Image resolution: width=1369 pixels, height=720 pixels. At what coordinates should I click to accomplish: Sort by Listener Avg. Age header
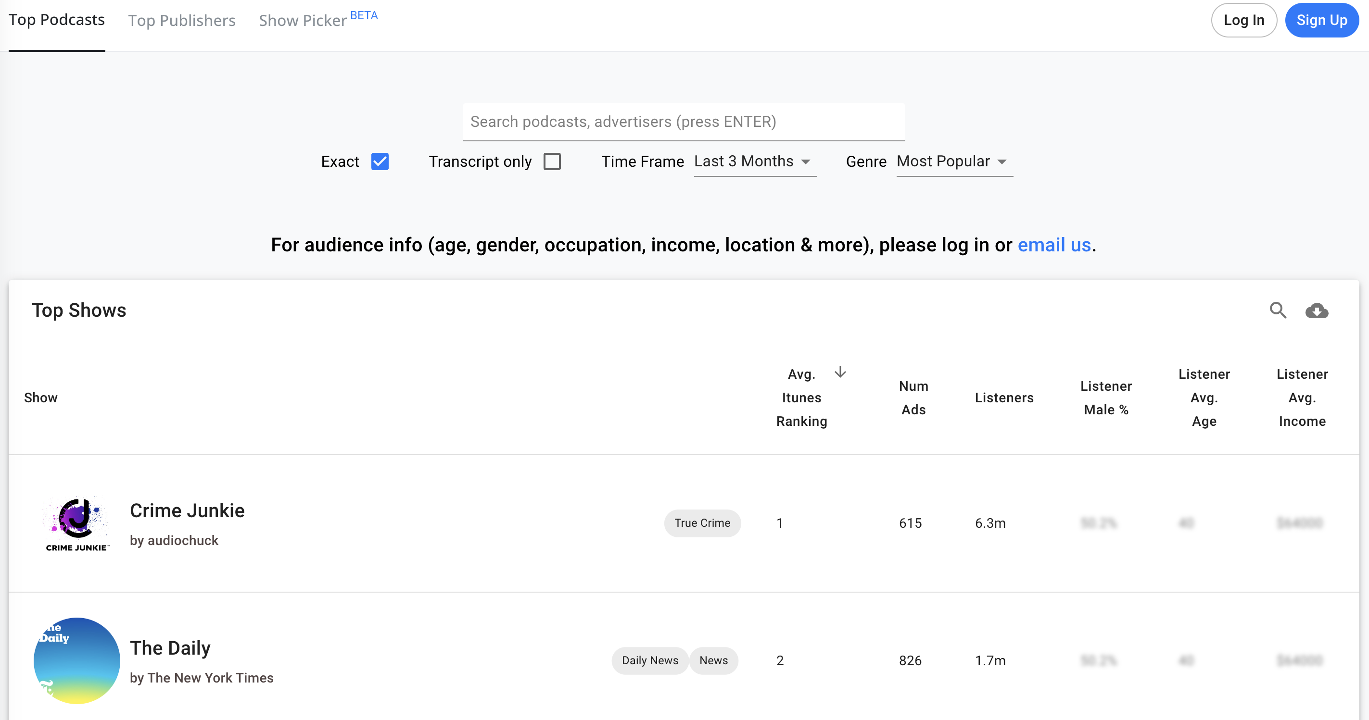pos(1204,397)
